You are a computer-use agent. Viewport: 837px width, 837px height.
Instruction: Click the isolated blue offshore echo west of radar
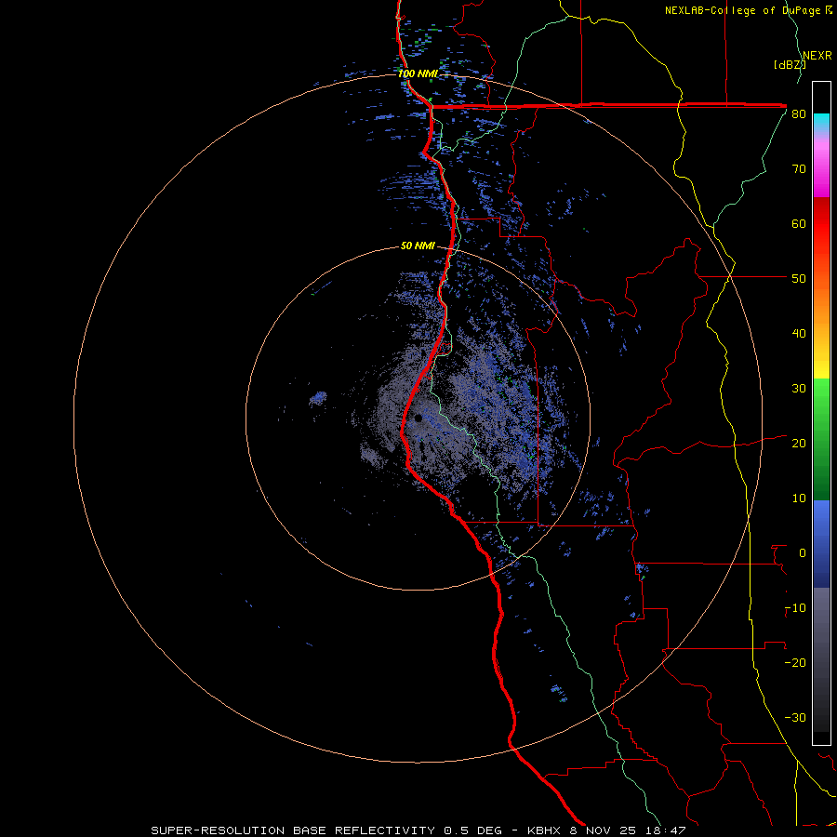[x=318, y=398]
